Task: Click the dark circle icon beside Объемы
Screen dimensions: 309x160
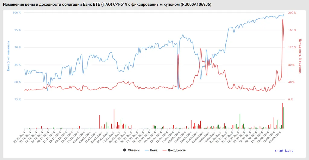Action: (x=125, y=150)
